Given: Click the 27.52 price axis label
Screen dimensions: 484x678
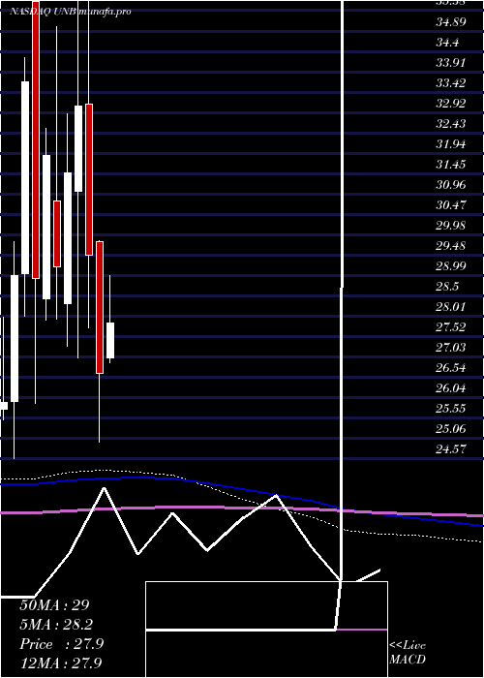Looking at the screenshot, I should (x=451, y=327).
